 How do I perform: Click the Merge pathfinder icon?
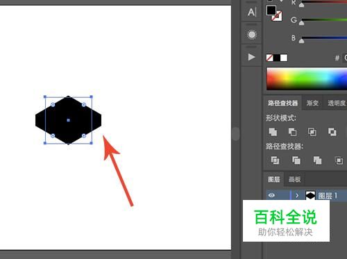pos(317,160)
